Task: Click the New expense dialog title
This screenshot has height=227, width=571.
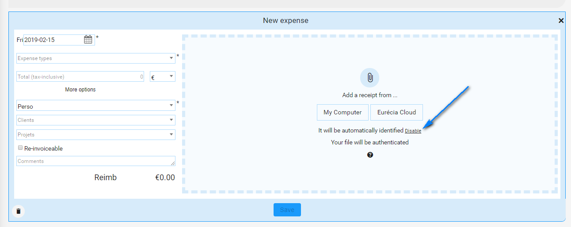Action: tap(285, 20)
